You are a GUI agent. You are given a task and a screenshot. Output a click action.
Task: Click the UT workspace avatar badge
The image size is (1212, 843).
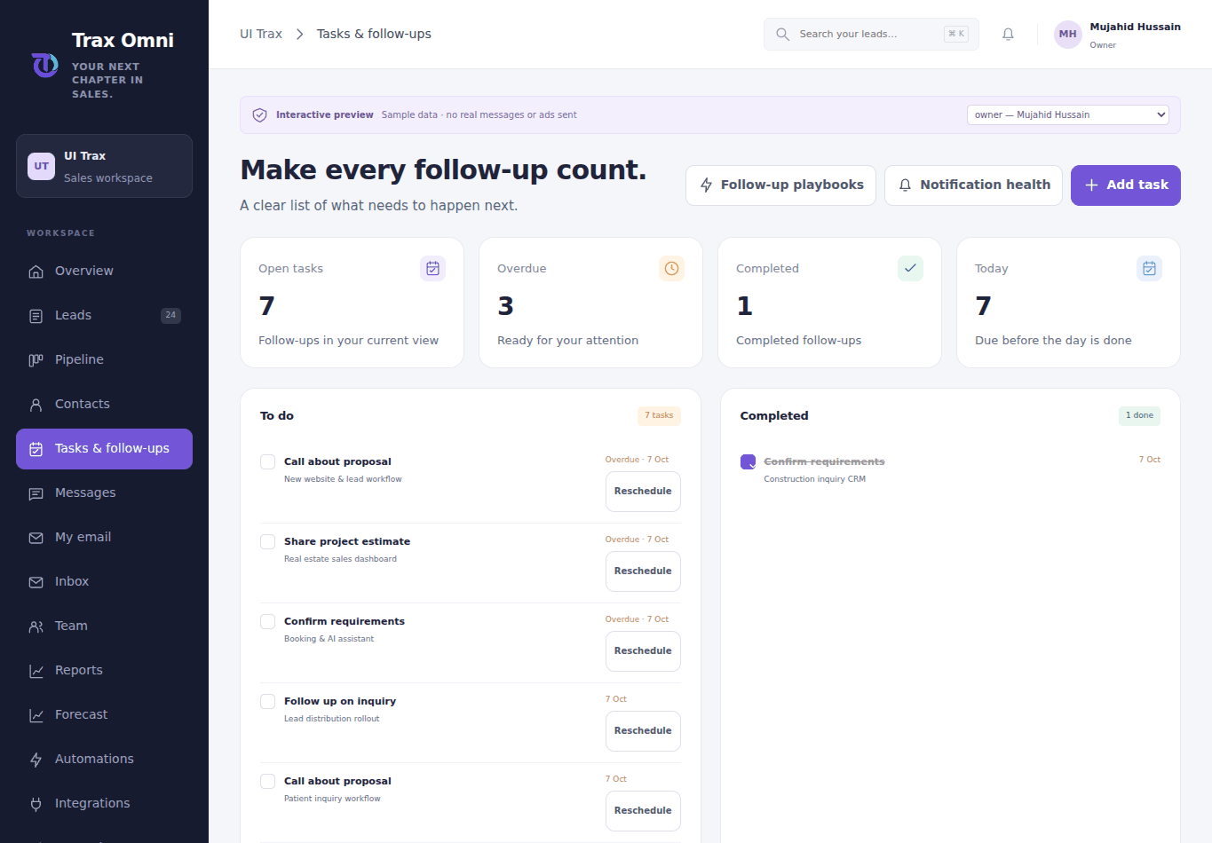42,166
